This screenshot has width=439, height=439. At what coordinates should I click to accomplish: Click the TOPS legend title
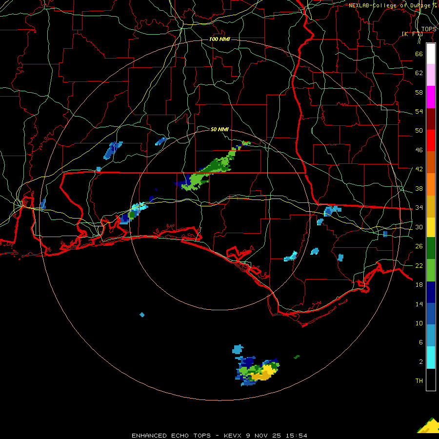click(428, 29)
